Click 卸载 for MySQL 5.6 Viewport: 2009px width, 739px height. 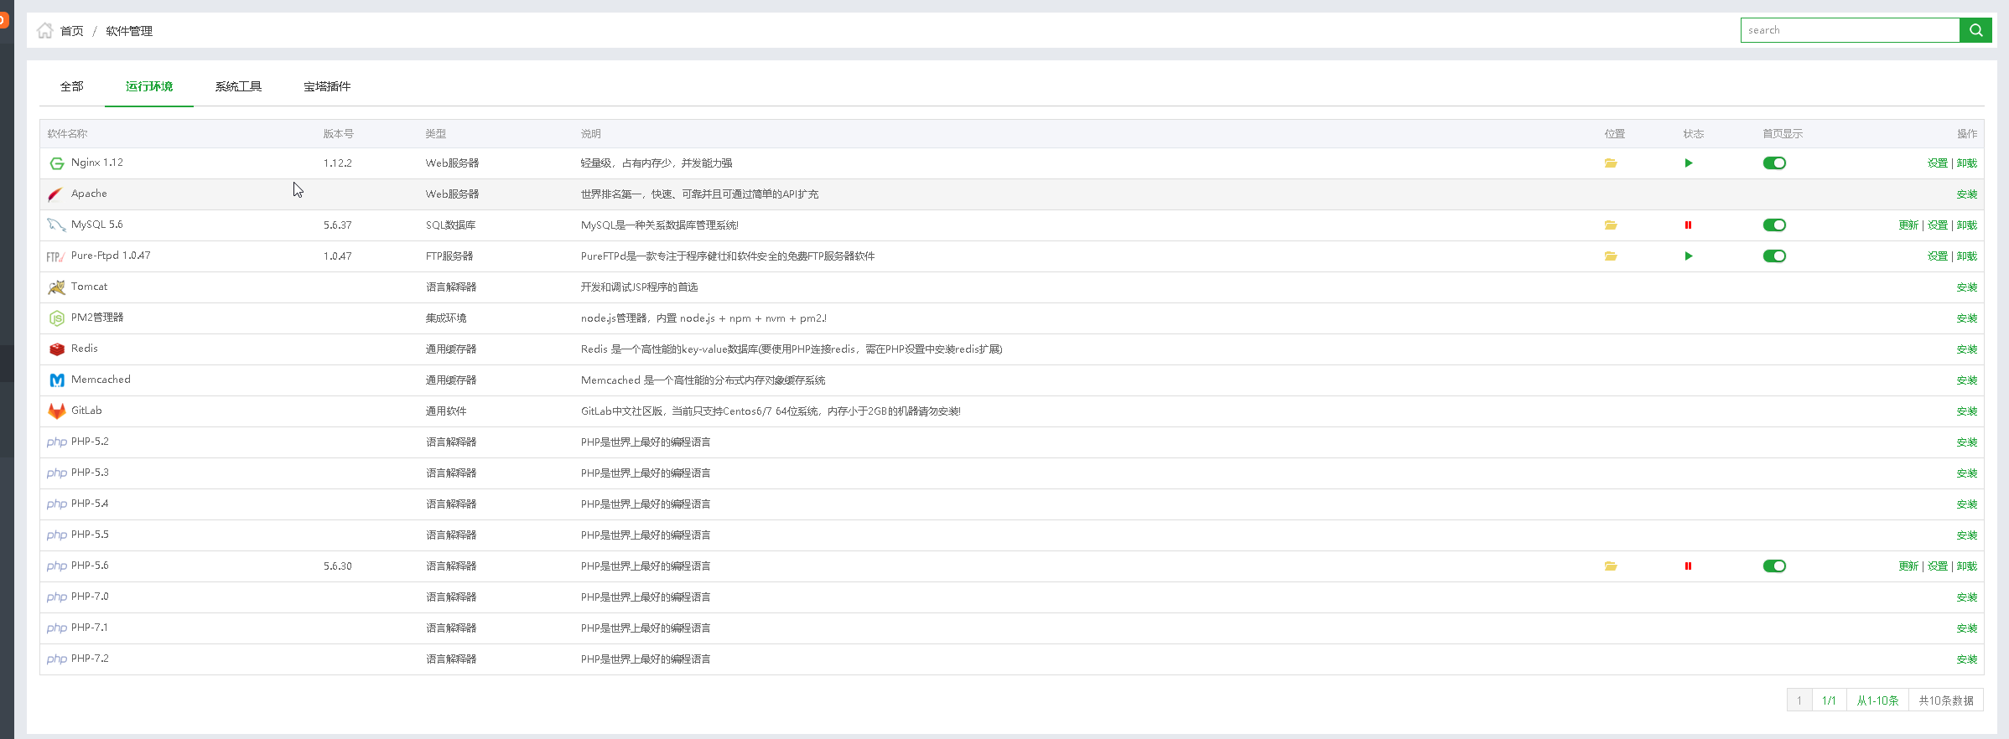1966,225
